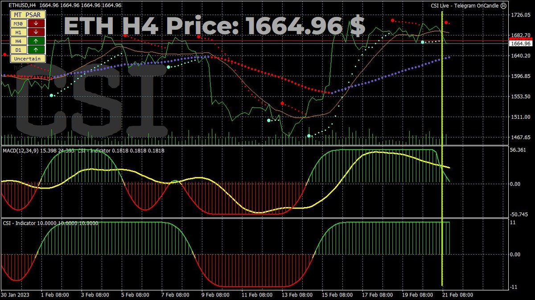Viewport: 535px width, 300px height.
Task: Select the red horizontal price line
Action: [254, 40]
